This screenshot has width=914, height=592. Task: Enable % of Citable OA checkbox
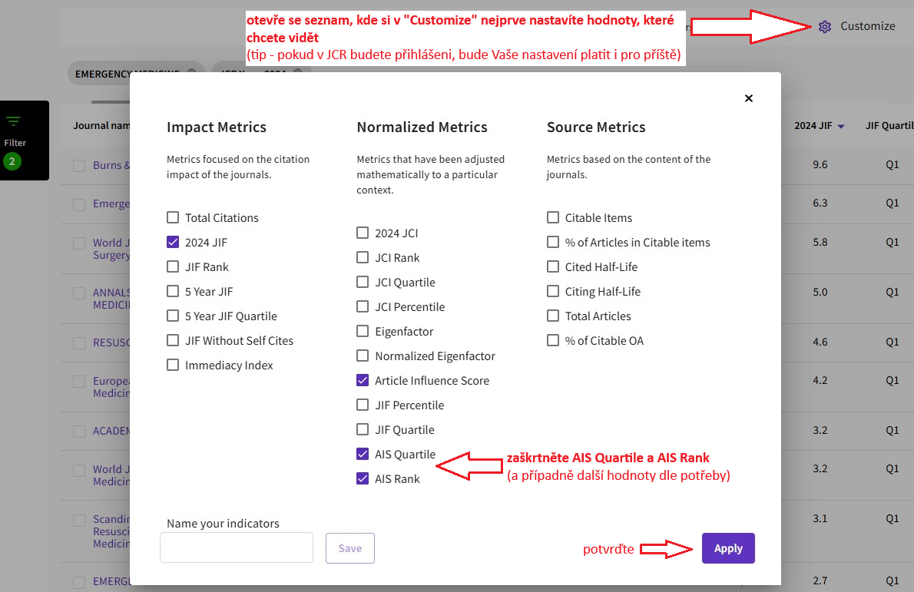click(x=553, y=341)
